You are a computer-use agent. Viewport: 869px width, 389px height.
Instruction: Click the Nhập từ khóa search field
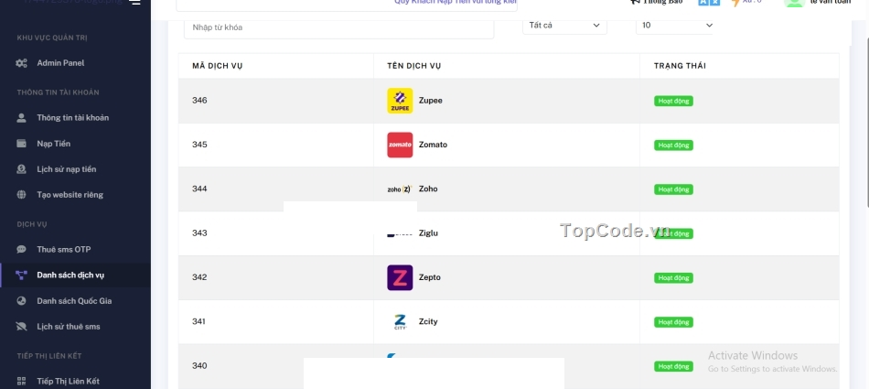(x=338, y=27)
